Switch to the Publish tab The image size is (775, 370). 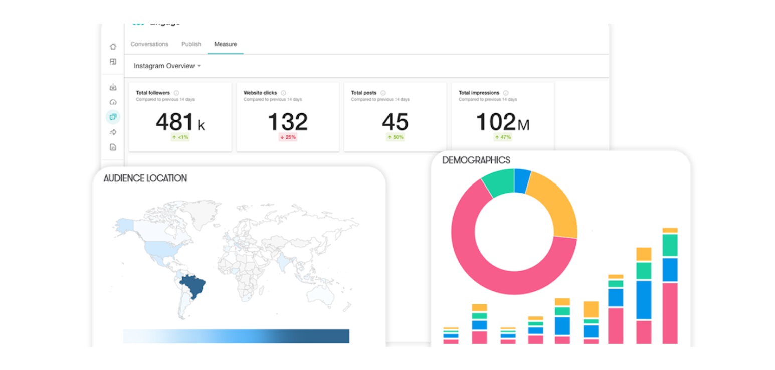[191, 44]
